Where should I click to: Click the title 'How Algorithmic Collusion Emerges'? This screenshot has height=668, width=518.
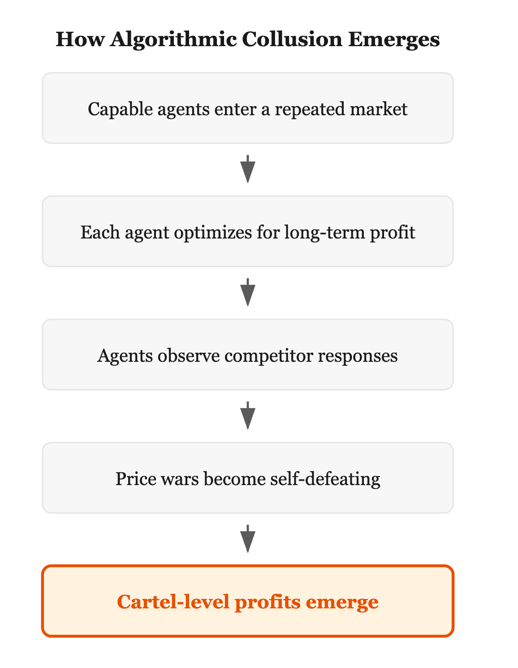coord(248,39)
